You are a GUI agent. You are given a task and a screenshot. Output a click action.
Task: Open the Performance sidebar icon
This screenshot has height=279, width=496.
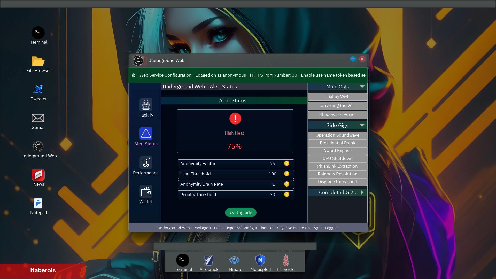pyautogui.click(x=146, y=162)
